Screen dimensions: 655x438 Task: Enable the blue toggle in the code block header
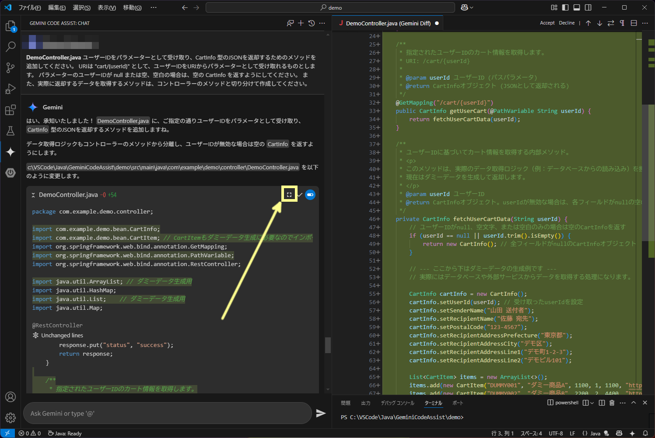pos(310,195)
